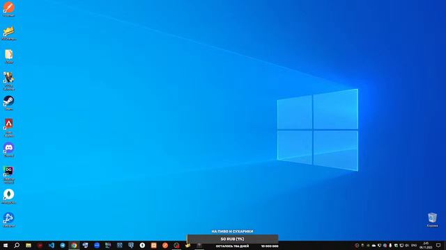The image size is (446, 250).
Task: Launch Visual Studio Code from the taskbar
Action: (x=51, y=245)
